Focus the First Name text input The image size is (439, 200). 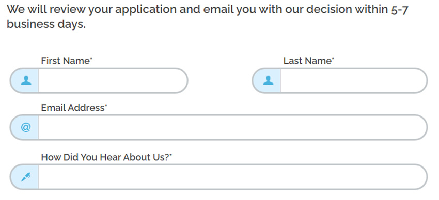pyautogui.click(x=113, y=80)
